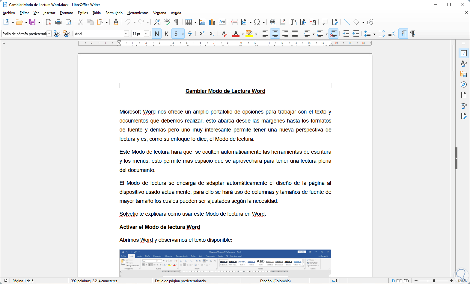Toggle subscript

pyautogui.click(x=212, y=34)
